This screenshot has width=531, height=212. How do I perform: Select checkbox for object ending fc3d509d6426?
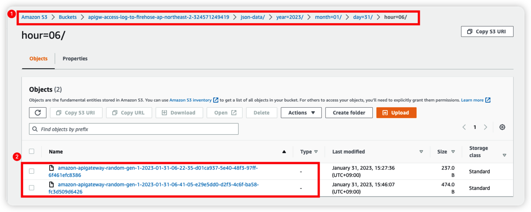31,188
